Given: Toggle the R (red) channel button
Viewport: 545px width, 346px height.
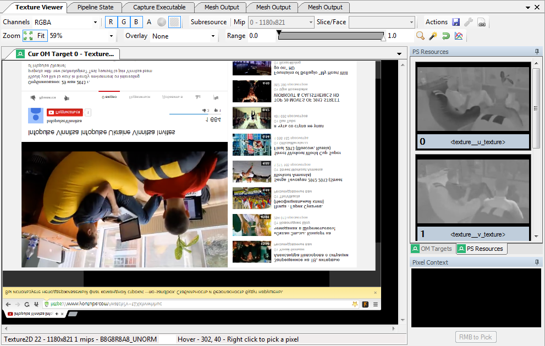Looking at the screenshot, I should [111, 22].
